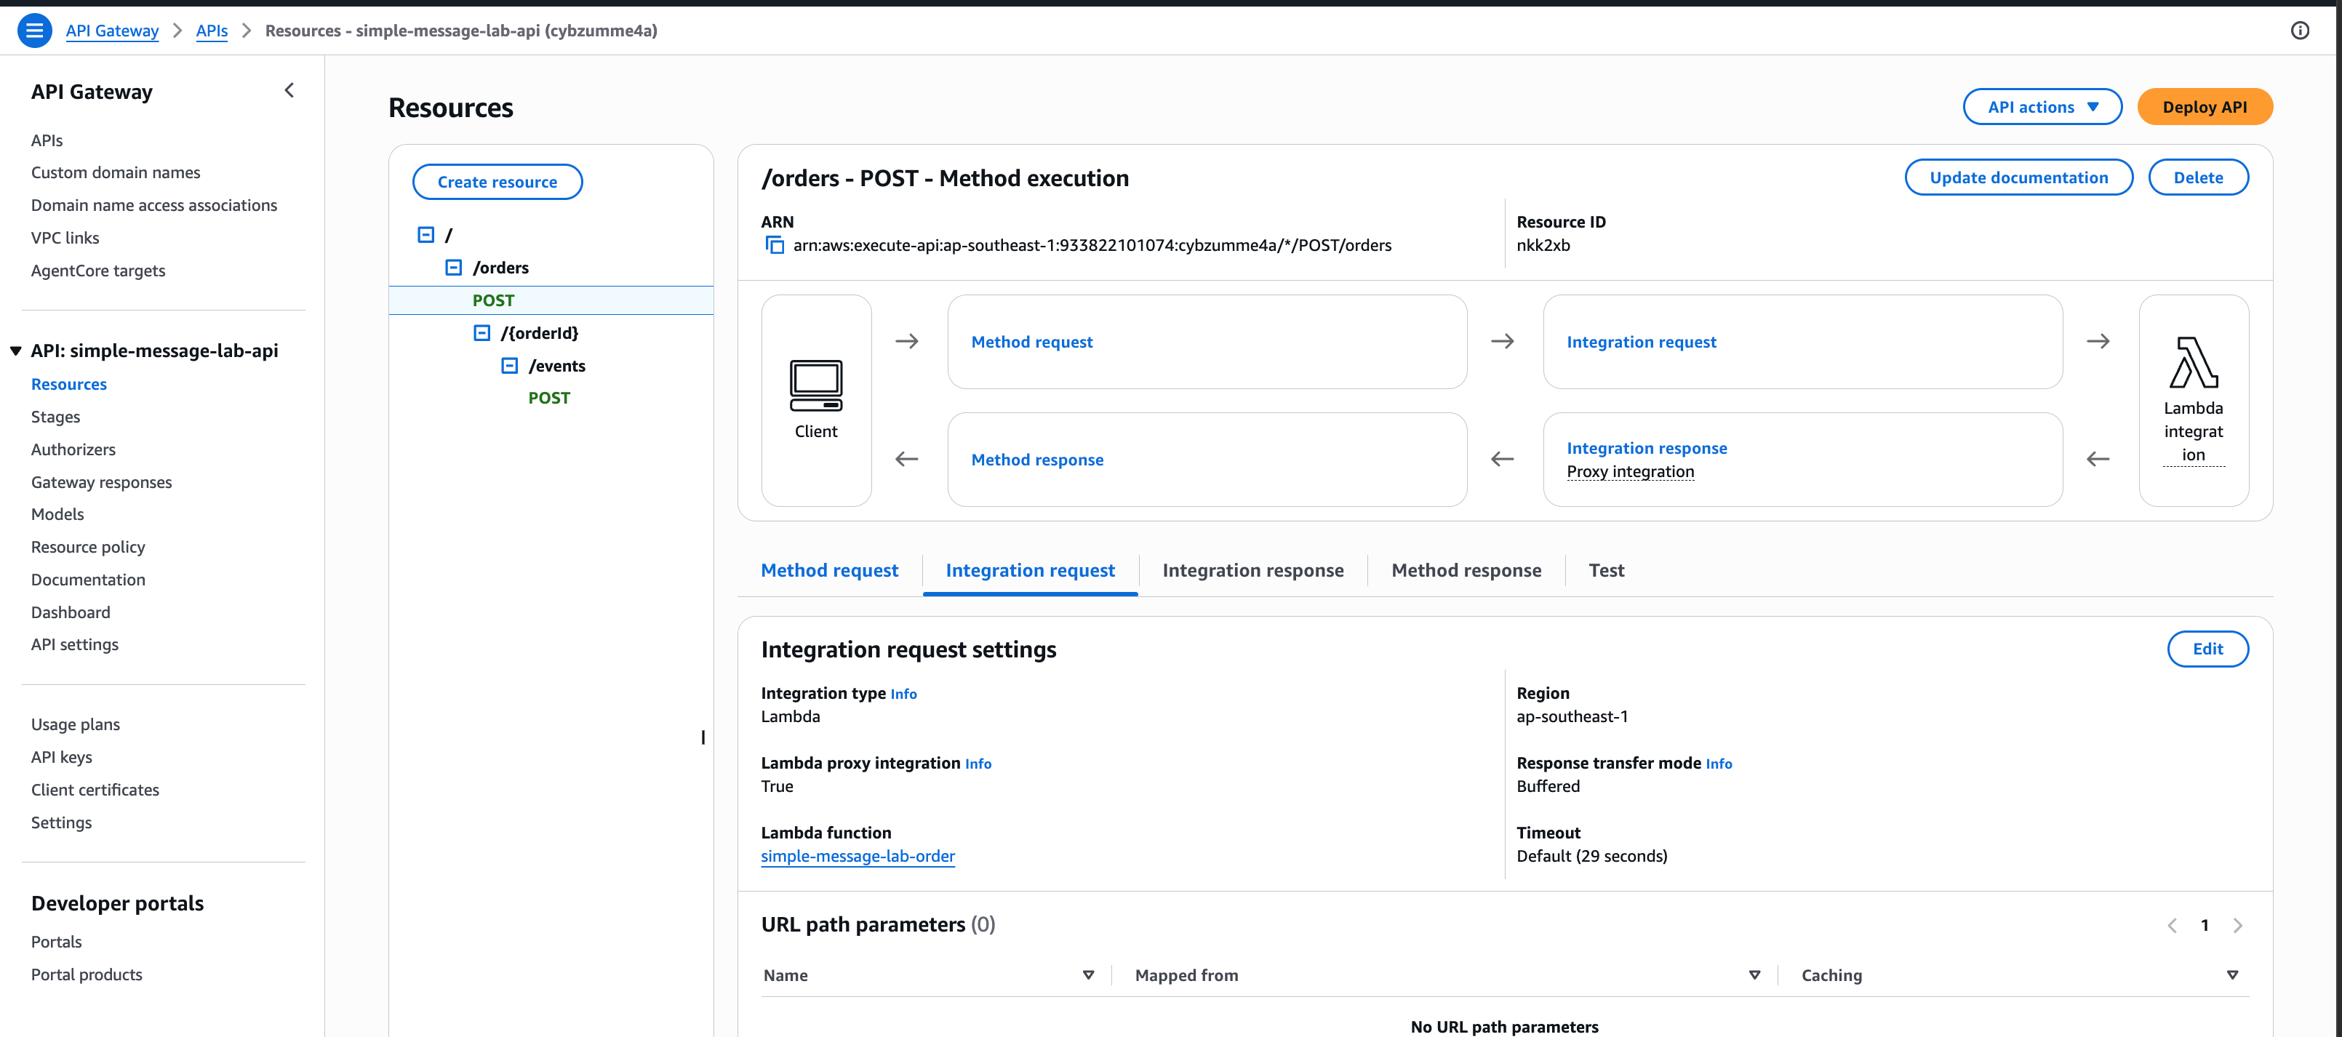Open API settings in the sidebar
Screen dimensions: 2342x1037
(74, 644)
